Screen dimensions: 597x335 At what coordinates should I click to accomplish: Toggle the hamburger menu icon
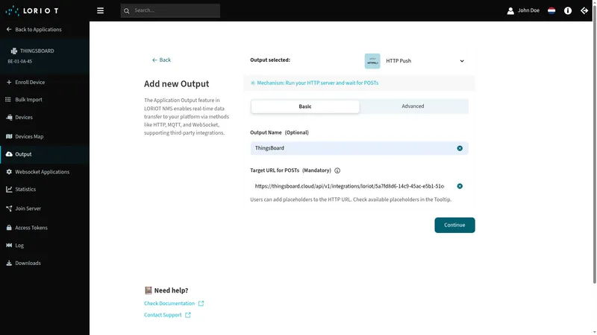click(100, 10)
